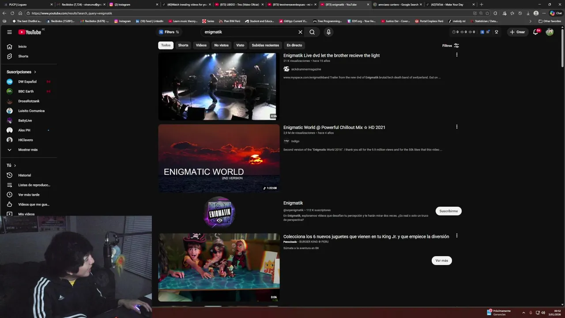The height and width of the screenshot is (318, 565).
Task: Click the blue extension icon in header
Action: click(482, 32)
